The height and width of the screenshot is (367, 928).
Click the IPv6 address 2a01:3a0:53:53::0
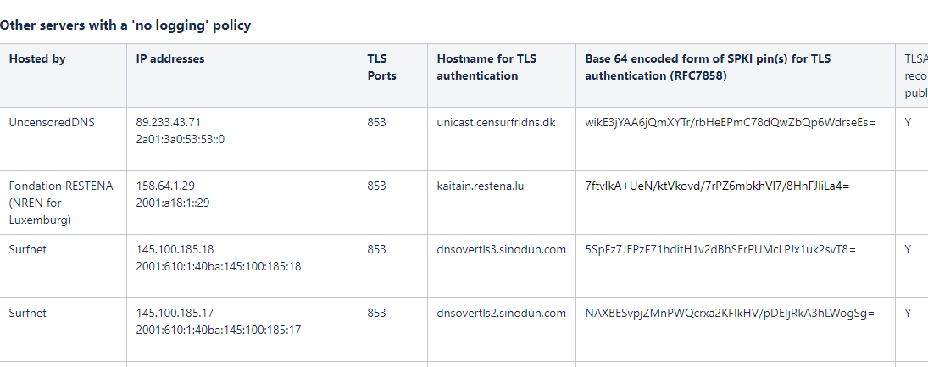[x=180, y=139]
